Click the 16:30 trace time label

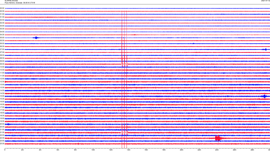pyautogui.click(x=2, y=104)
